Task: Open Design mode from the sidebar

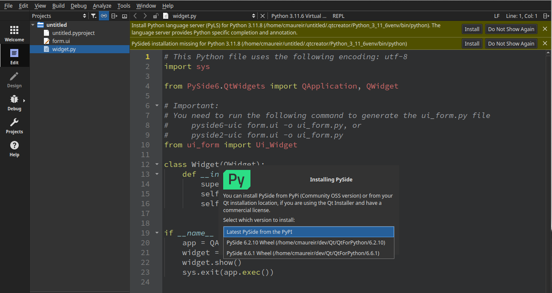Action: (14, 80)
